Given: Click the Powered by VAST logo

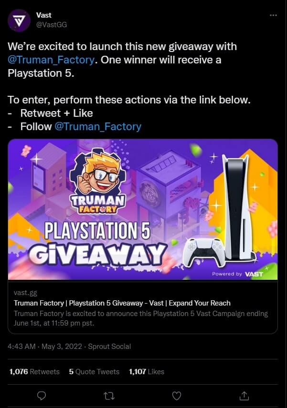Looking at the screenshot, I should [x=237, y=274].
